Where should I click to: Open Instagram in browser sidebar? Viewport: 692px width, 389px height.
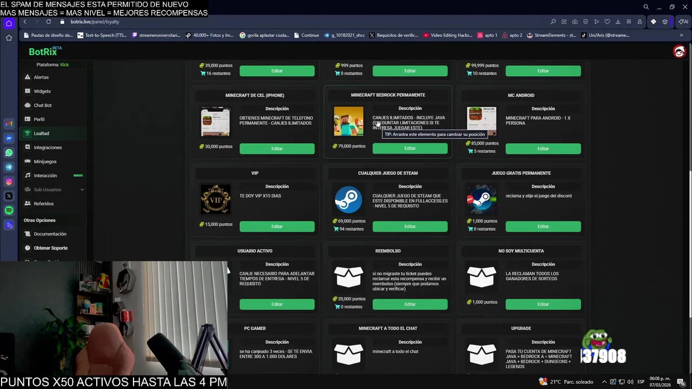pos(9,182)
